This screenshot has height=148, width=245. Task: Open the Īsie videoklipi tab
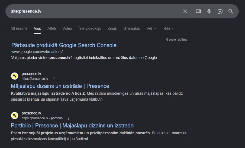(90, 28)
